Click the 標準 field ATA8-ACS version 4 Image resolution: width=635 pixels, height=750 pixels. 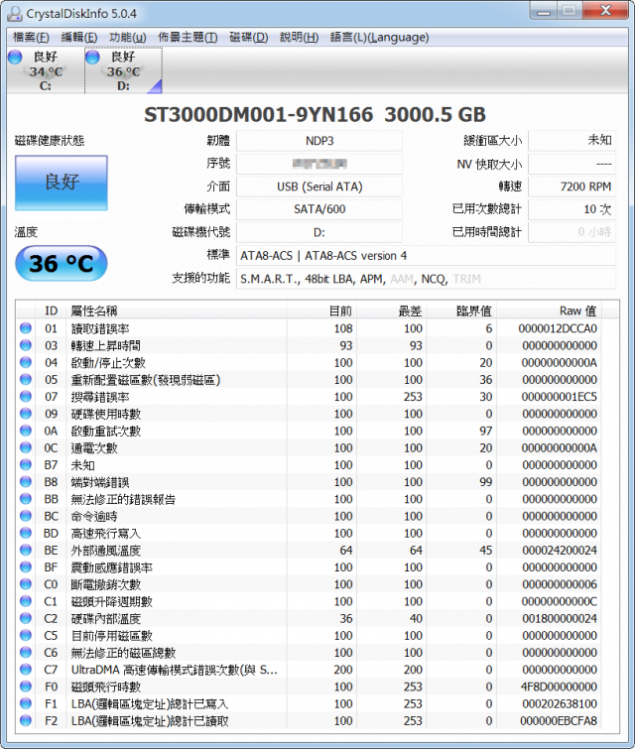(x=426, y=255)
